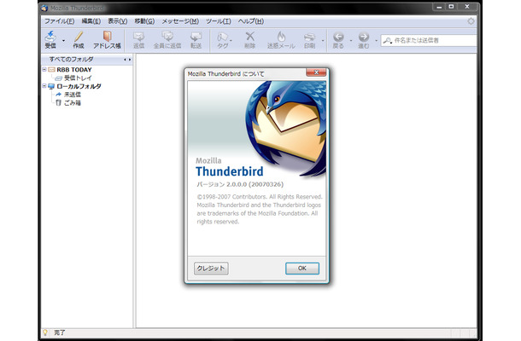Open the 表示(V) menu
This screenshot has height=341, width=521.
point(118,21)
